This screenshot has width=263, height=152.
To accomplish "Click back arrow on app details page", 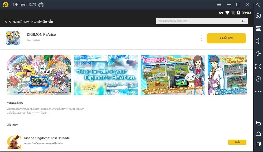I will tap(6, 21).
